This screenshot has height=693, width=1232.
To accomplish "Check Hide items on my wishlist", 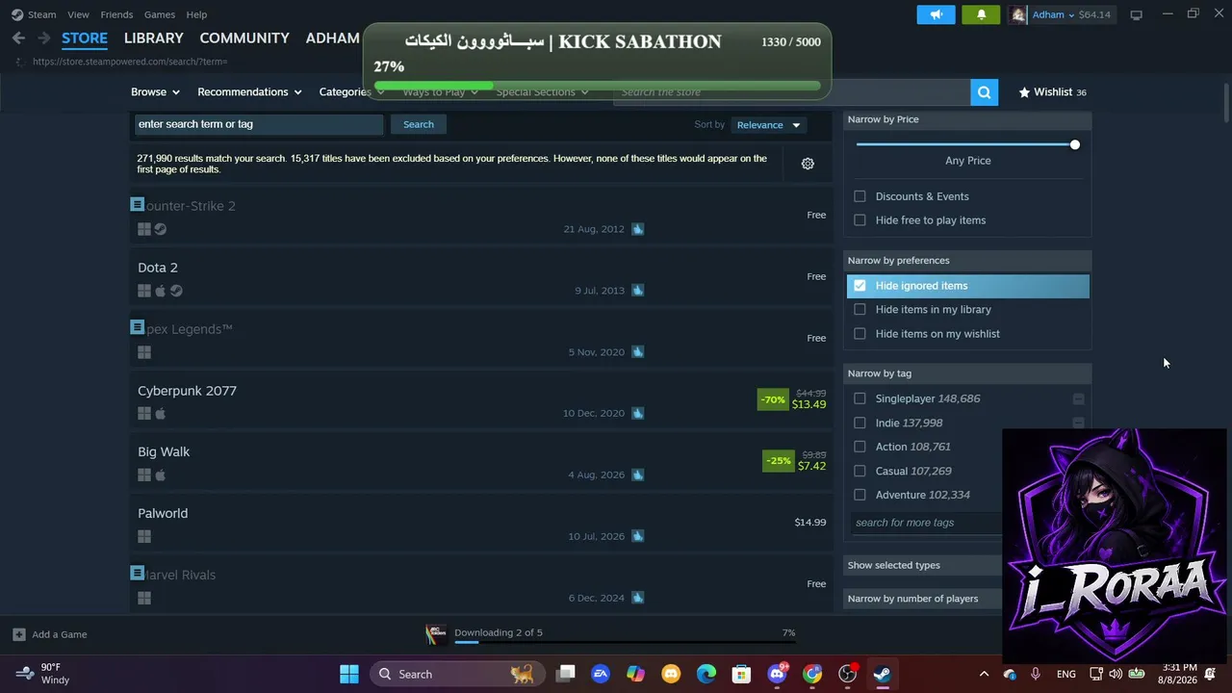I will 860,334.
